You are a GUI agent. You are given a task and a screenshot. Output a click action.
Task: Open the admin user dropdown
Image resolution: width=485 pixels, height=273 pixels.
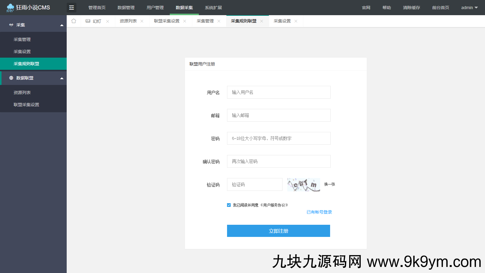coord(469,8)
